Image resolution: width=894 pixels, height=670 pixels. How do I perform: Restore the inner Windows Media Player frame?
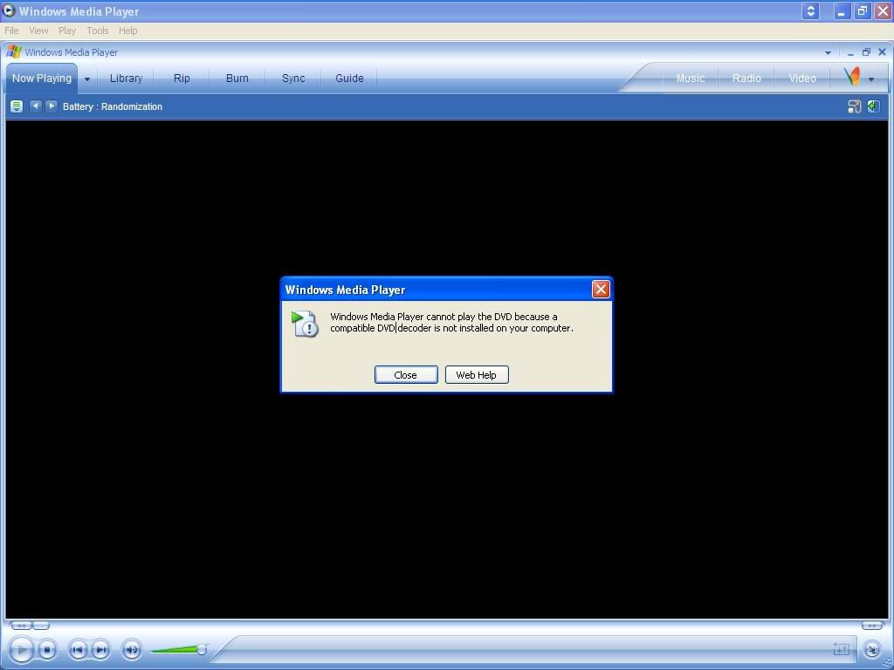(866, 52)
